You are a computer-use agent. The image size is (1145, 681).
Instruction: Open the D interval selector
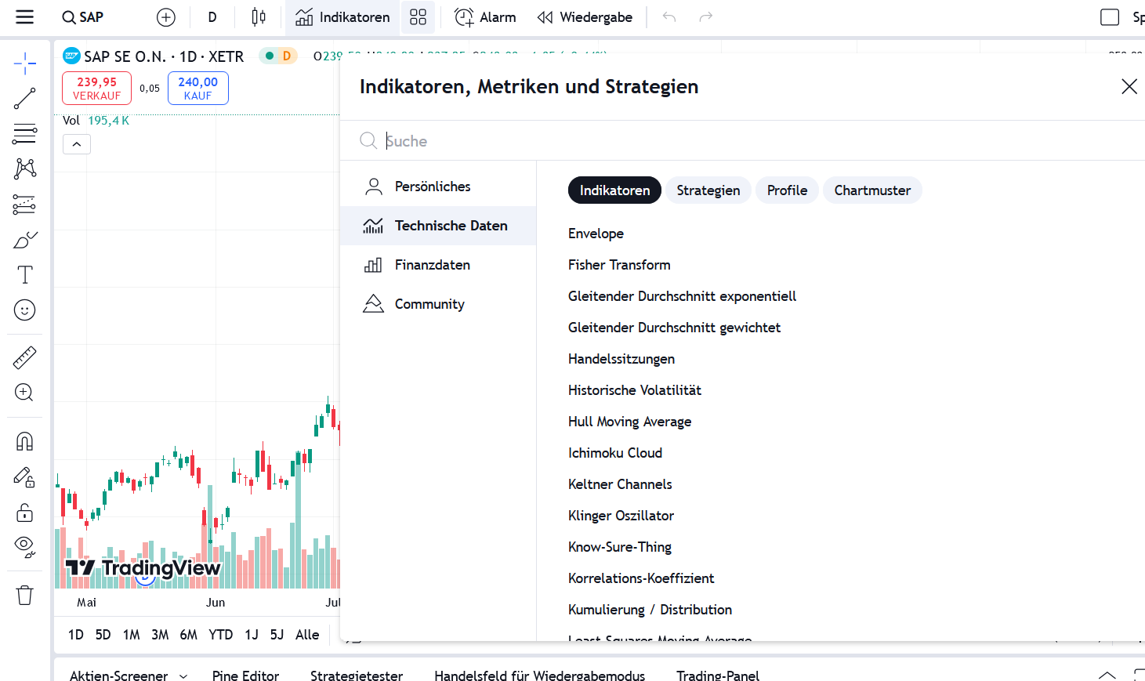click(212, 16)
